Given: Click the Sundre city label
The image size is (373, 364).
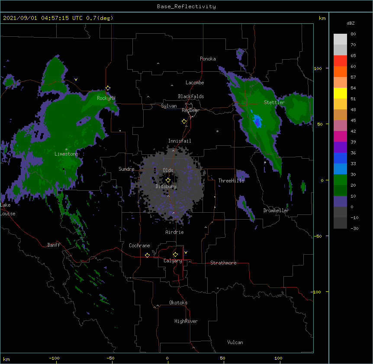Looking at the screenshot, I should tap(126, 169).
